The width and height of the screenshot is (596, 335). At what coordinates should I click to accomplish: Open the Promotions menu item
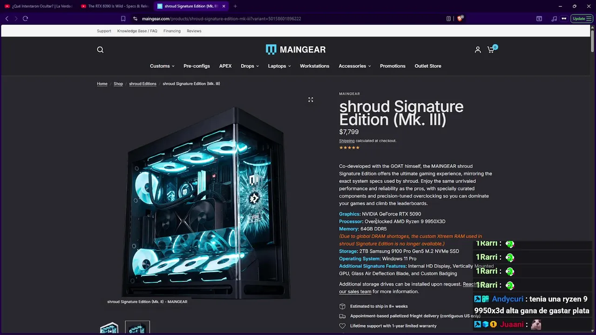(x=393, y=66)
